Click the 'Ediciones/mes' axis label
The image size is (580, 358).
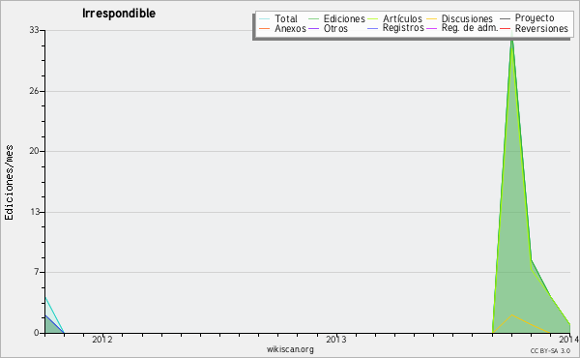[9, 182]
